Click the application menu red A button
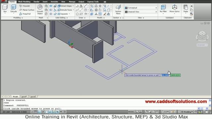Viewport: 212px width, 119px height. (3, 1)
